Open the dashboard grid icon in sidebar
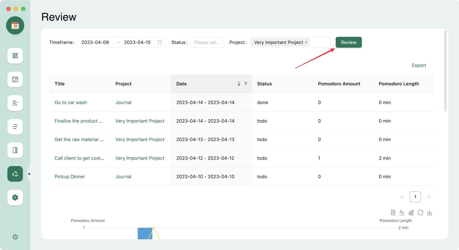459x250 pixels. pyautogui.click(x=15, y=56)
